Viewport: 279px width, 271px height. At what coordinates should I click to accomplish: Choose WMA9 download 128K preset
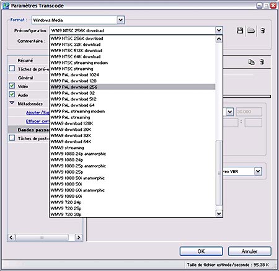pyautogui.click(x=133, y=123)
